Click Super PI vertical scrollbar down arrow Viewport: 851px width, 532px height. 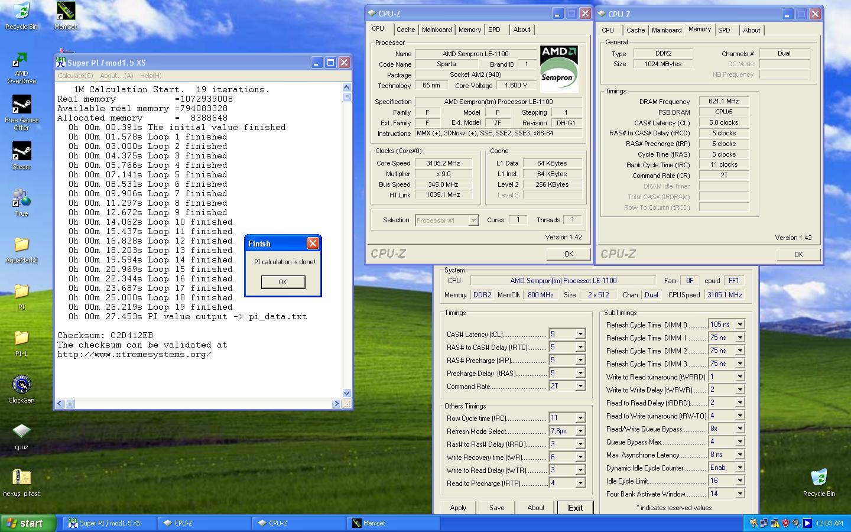(347, 393)
